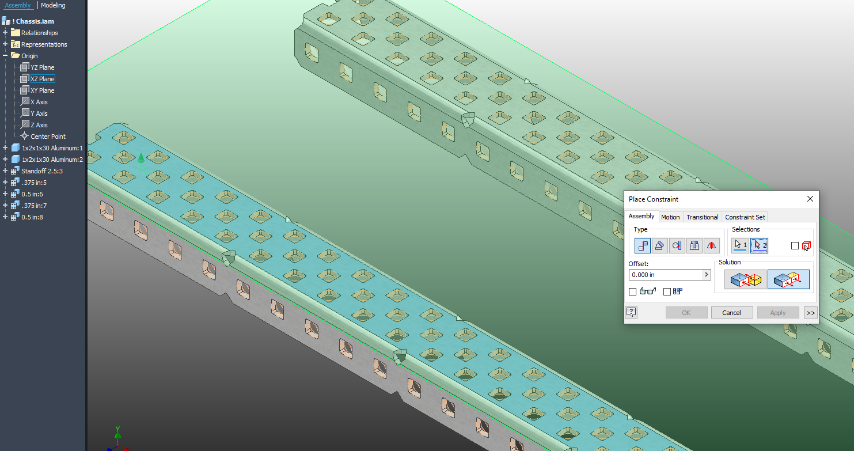Select the Mate constraint type icon
This screenshot has width=854, height=451.
tap(643, 246)
